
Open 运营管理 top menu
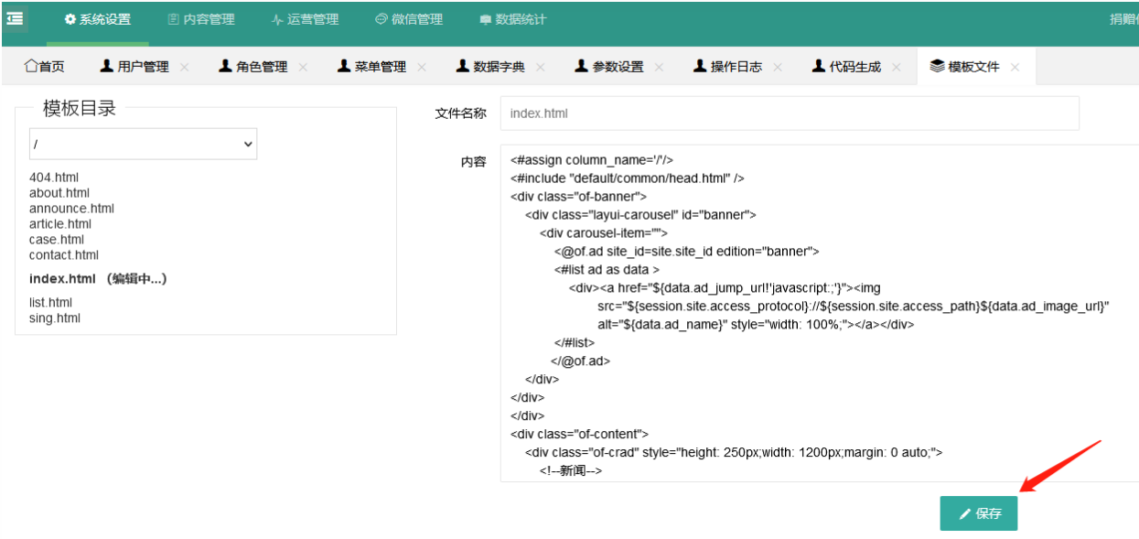tap(305, 19)
